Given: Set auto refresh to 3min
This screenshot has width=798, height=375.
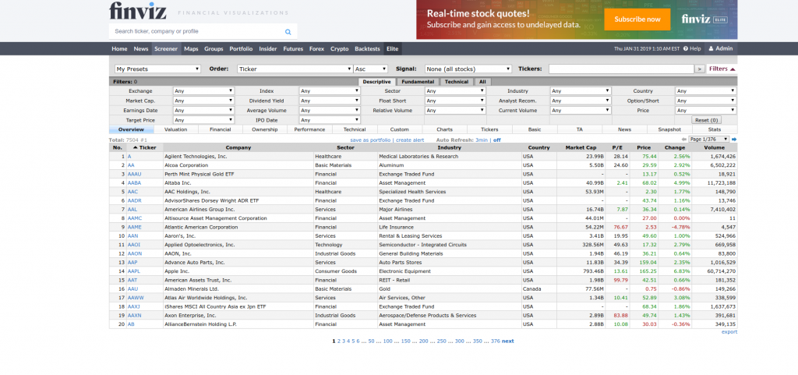Looking at the screenshot, I should pos(482,140).
